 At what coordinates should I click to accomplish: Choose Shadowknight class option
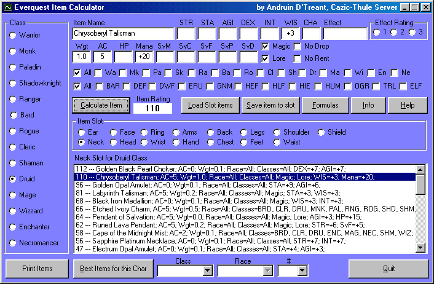pyautogui.click(x=12, y=83)
